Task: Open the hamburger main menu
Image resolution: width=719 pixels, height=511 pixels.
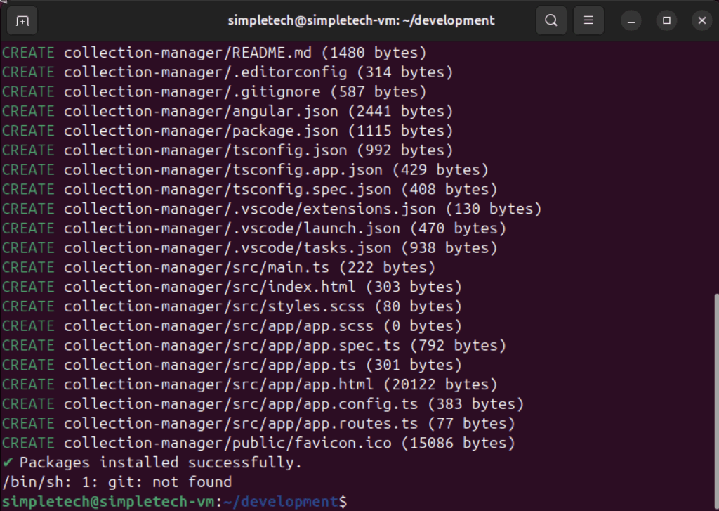Action: (x=588, y=21)
